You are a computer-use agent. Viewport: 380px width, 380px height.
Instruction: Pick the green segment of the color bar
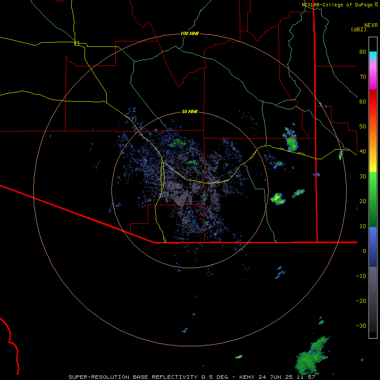tap(373, 199)
